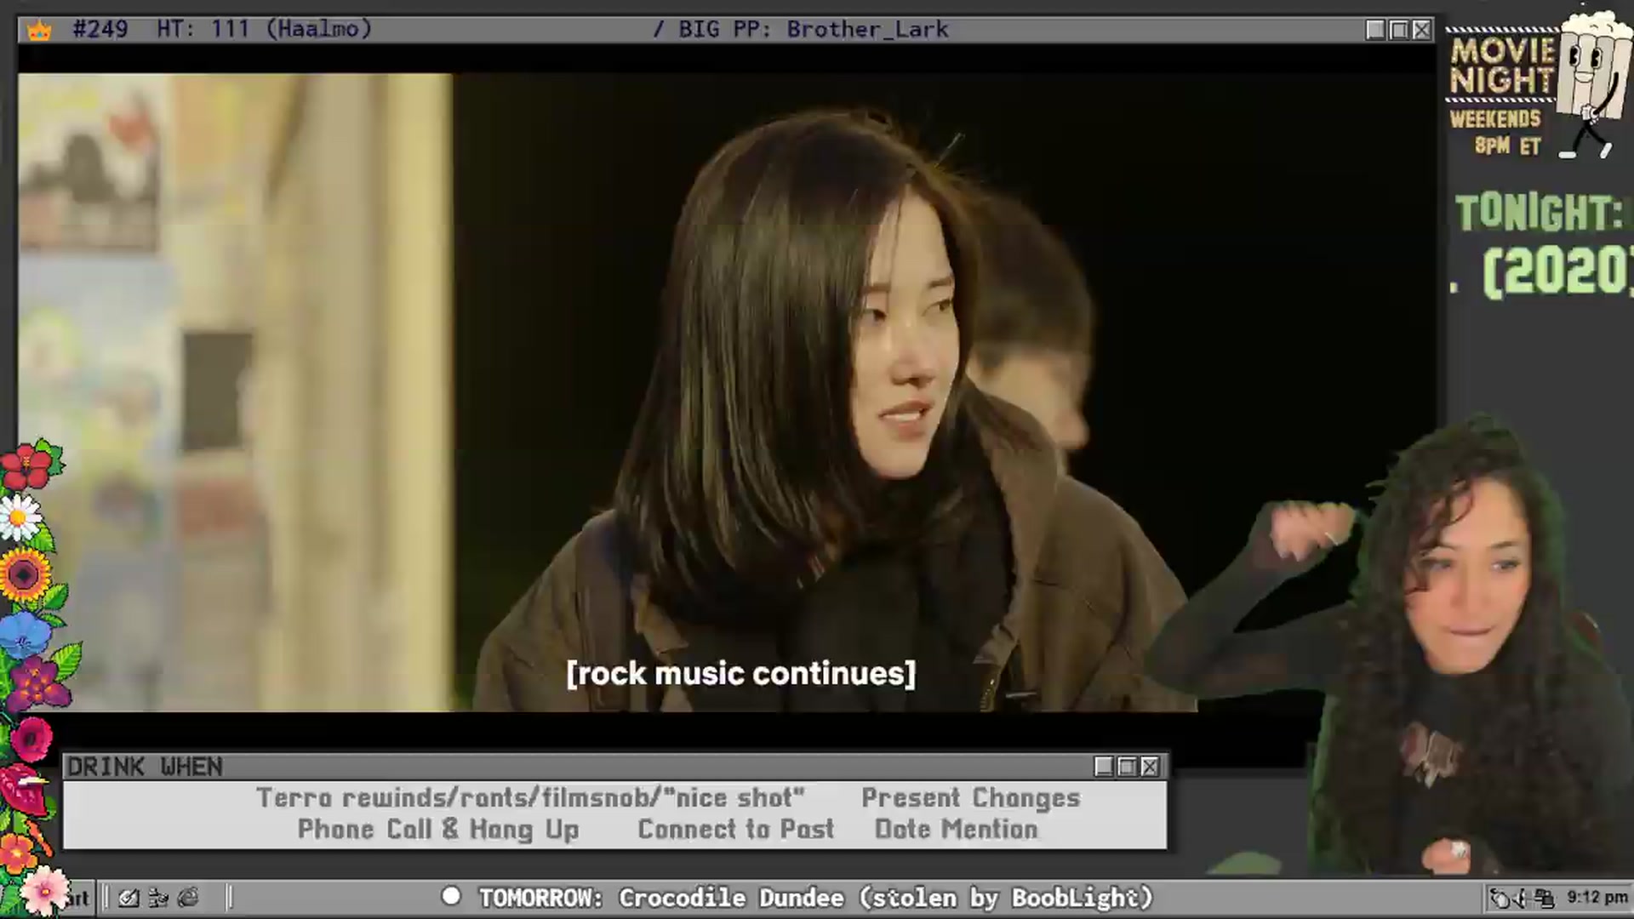Launch the Internet Explorer quick-launch icon
The width and height of the screenshot is (1634, 919).
point(188,898)
